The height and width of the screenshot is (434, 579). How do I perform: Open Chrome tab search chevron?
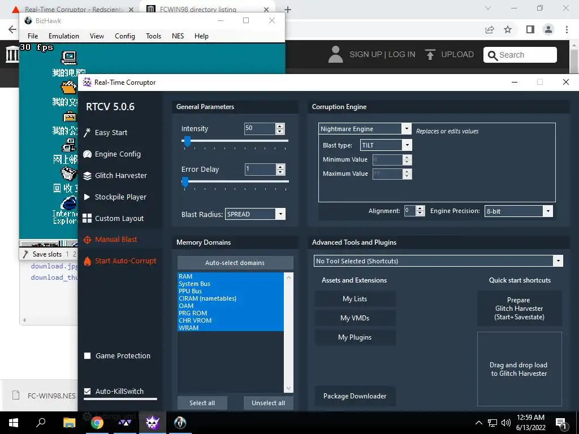tap(488, 8)
